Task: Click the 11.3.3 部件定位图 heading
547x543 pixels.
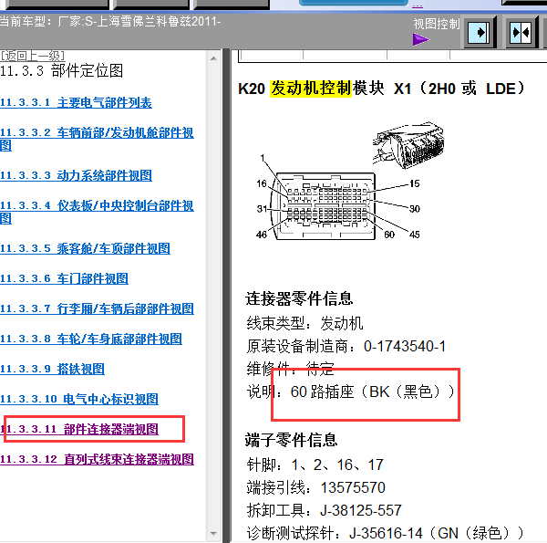Action: click(61, 71)
